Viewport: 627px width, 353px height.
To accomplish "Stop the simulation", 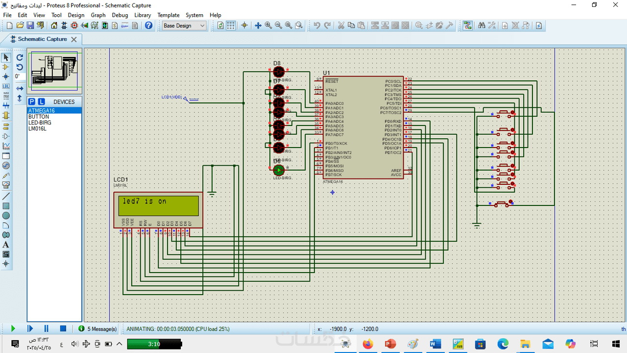I will 63,328.
